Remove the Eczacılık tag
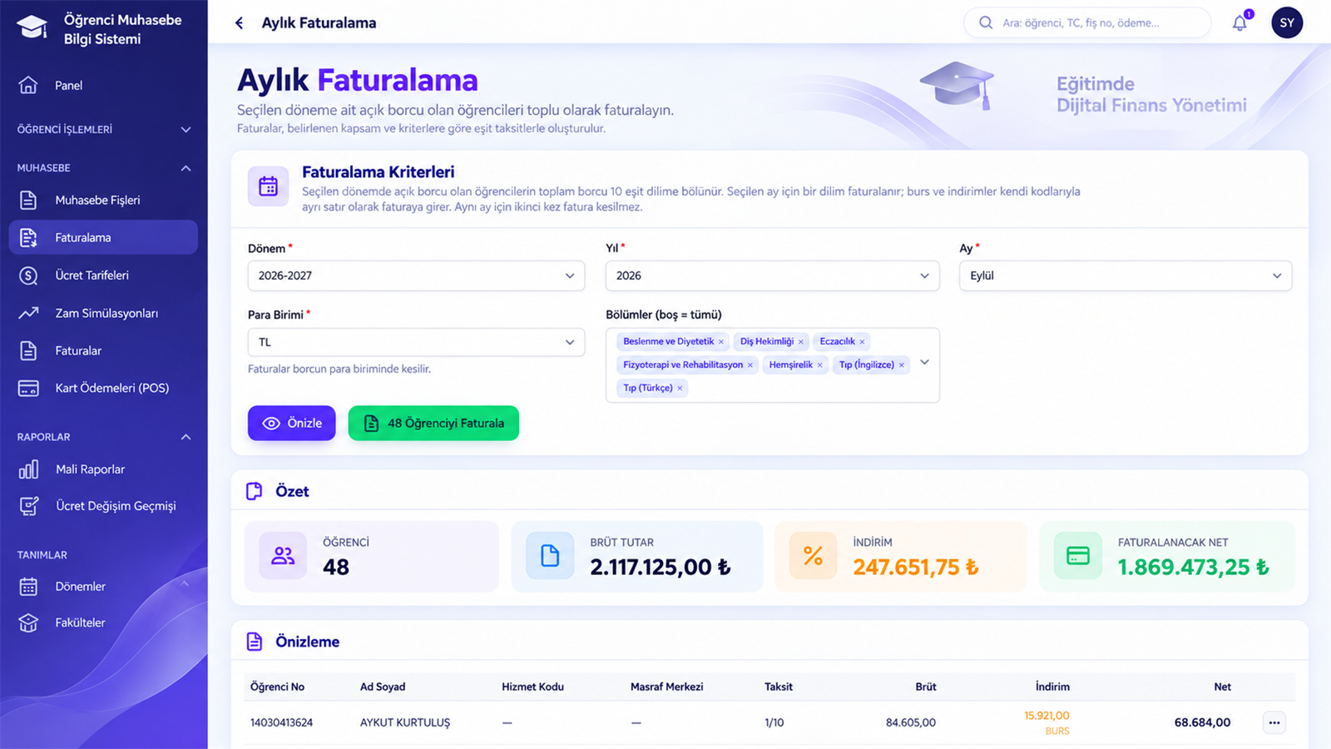This screenshot has height=749, width=1331. tap(863, 342)
